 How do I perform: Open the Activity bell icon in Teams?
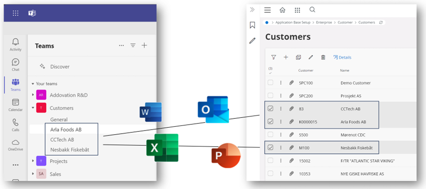[15, 43]
